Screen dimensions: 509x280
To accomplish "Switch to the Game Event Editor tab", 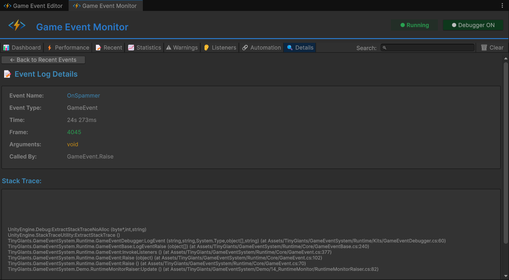I will (x=34, y=6).
